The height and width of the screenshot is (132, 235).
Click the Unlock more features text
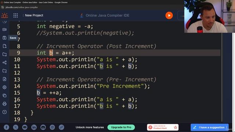click(90, 127)
